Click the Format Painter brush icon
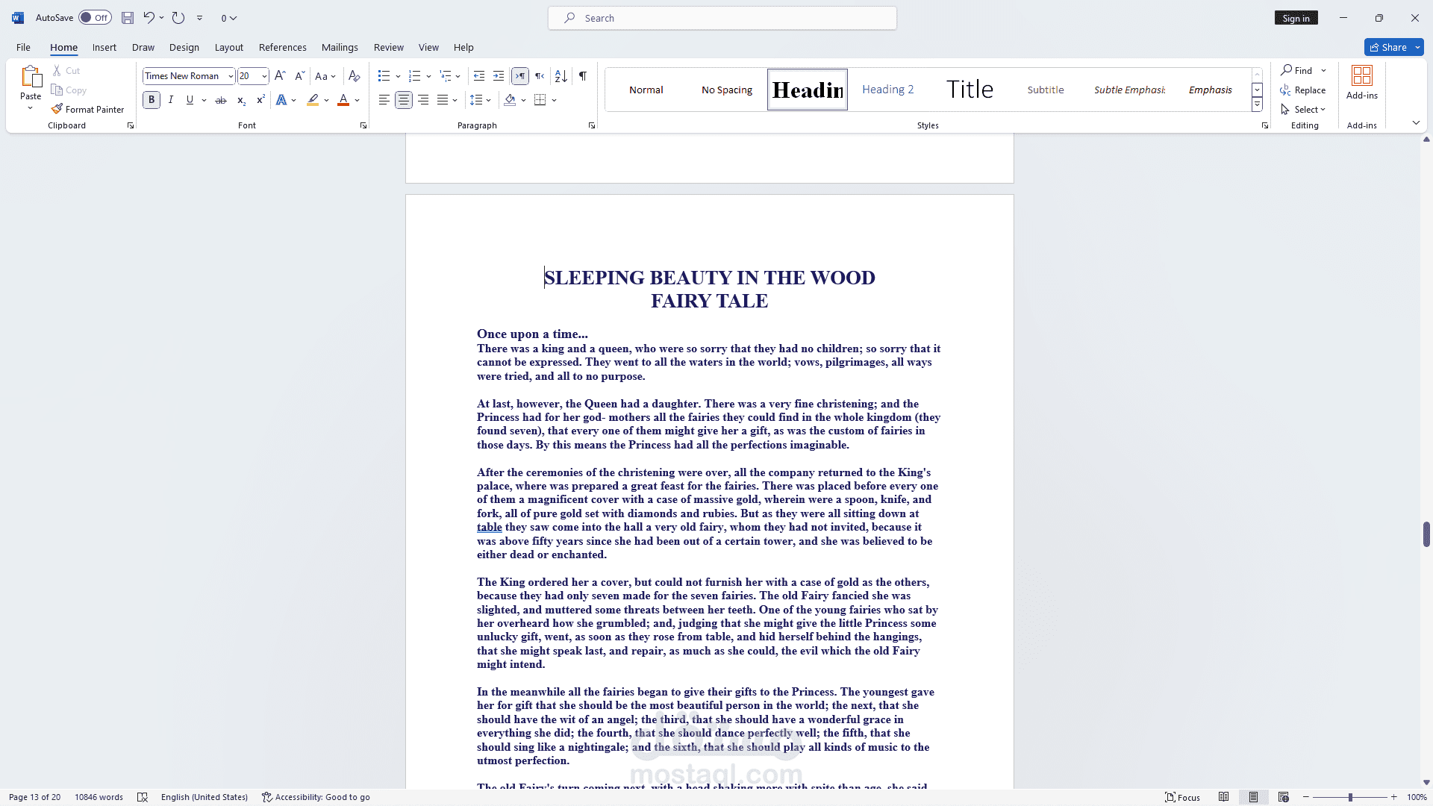The image size is (1433, 806). tap(57, 109)
